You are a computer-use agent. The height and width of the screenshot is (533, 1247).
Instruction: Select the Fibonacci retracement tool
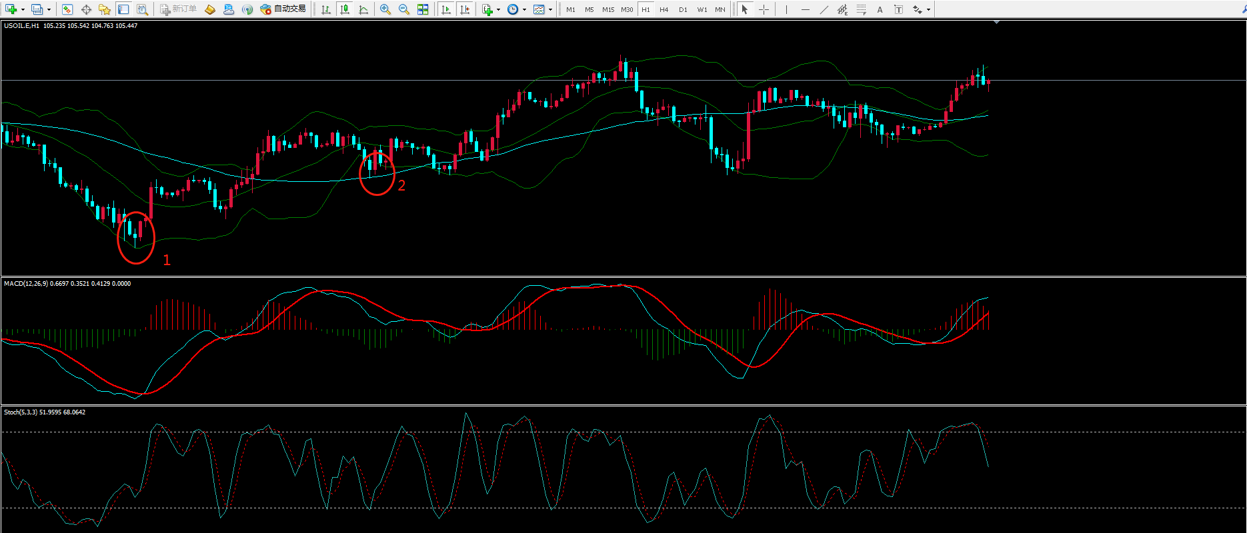pyautogui.click(x=862, y=9)
